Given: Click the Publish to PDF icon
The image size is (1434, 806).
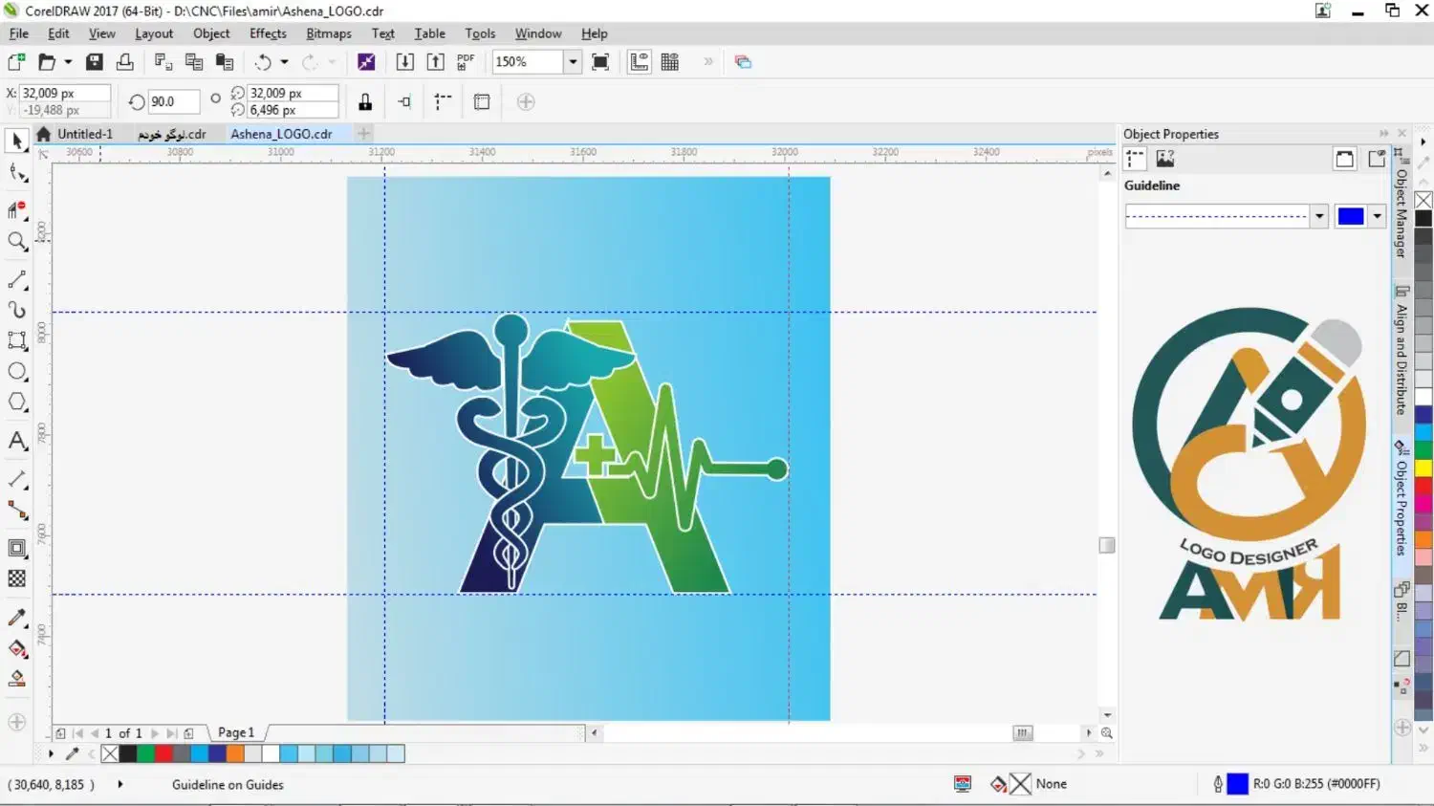Looking at the screenshot, I should (x=466, y=62).
